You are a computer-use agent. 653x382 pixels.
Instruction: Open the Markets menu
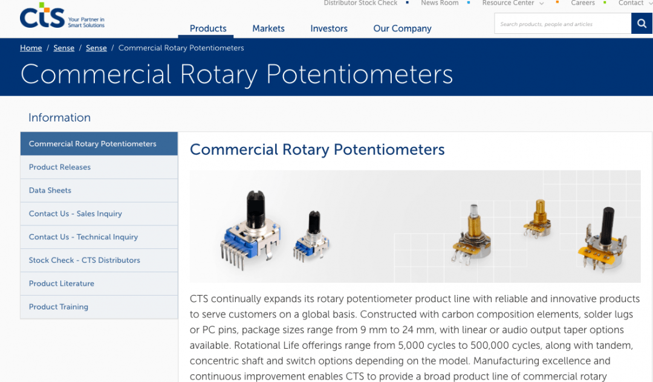pos(268,28)
